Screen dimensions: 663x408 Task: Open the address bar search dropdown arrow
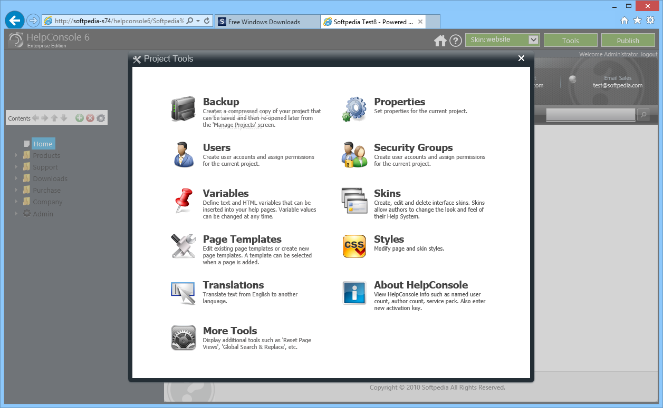pyautogui.click(x=198, y=21)
